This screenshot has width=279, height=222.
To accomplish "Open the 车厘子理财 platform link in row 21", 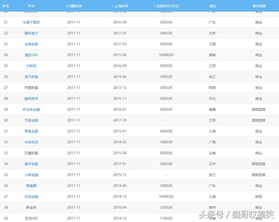I will (31, 22).
